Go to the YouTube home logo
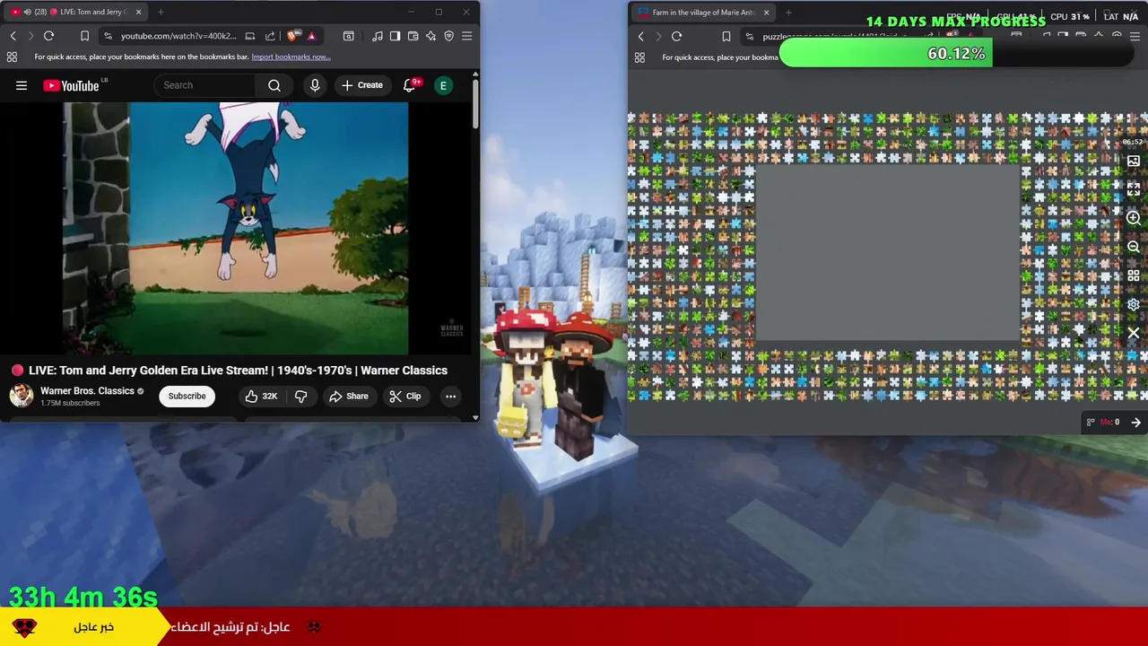This screenshot has height=646, width=1148. 73,85
